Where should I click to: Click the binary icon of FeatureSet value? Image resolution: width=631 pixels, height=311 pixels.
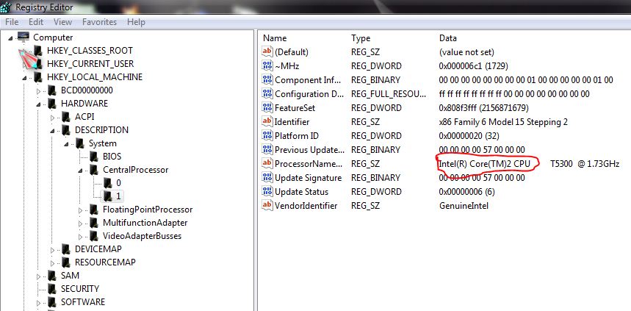[x=267, y=107]
